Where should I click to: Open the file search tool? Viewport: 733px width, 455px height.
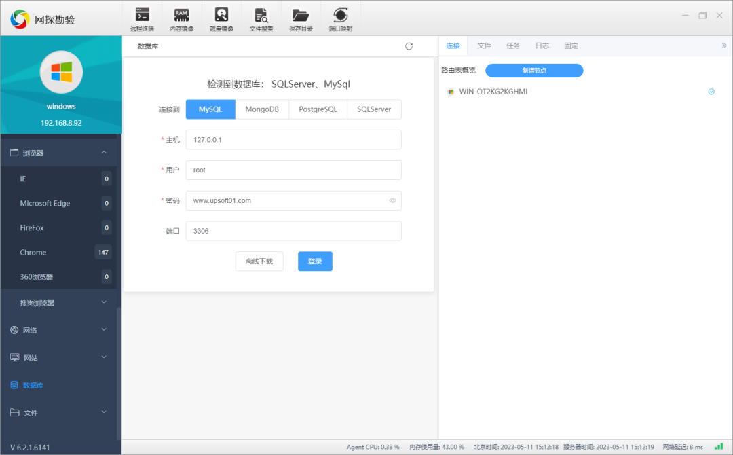pos(261,19)
